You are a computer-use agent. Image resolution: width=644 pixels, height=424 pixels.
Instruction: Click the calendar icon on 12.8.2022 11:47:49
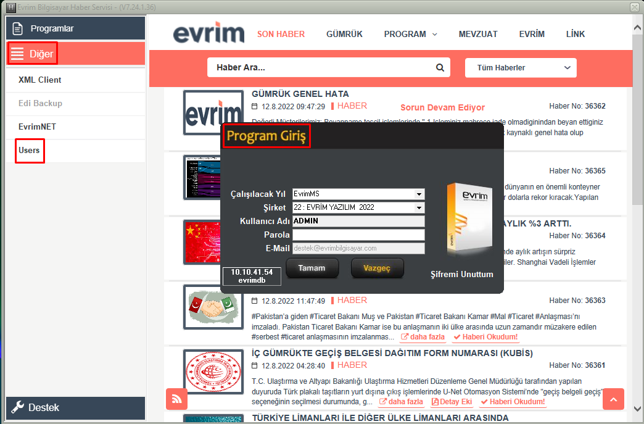pos(255,301)
